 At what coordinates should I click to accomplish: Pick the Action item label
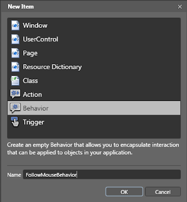[32, 94]
